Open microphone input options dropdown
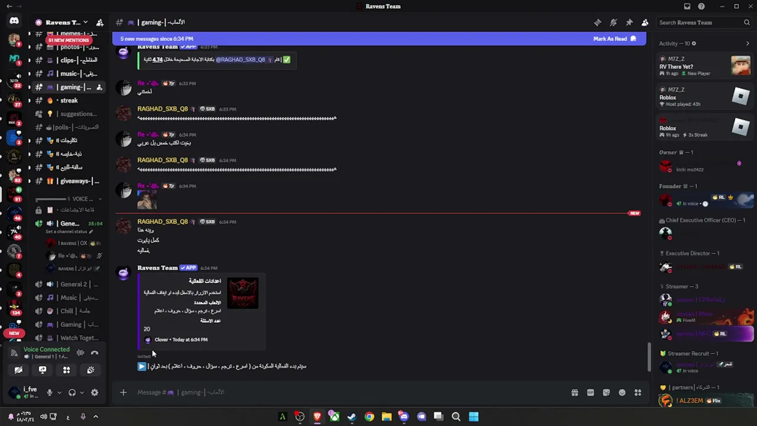 pos(59,392)
